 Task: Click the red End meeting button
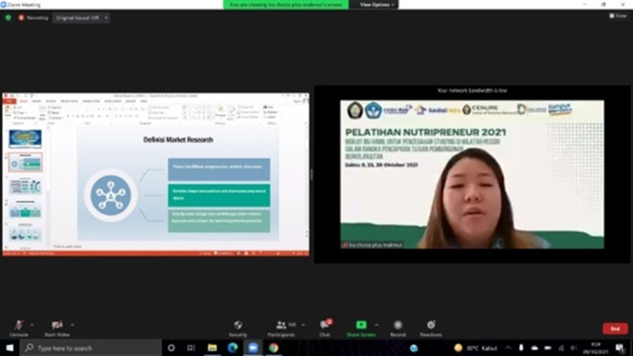[614, 329]
